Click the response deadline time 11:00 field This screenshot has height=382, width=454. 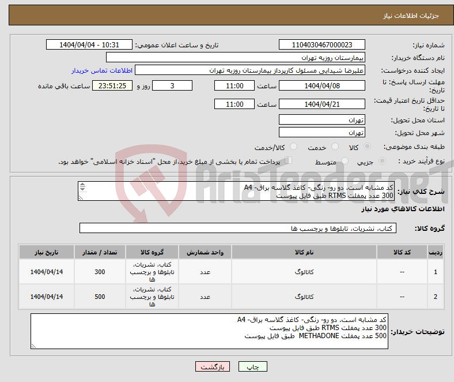tap(234, 85)
